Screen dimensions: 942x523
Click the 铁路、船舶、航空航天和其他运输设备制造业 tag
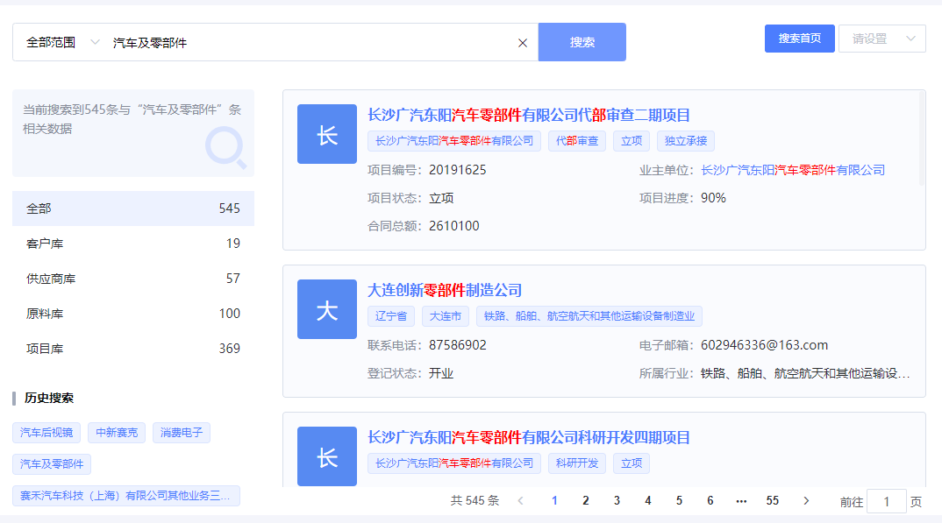[589, 316]
